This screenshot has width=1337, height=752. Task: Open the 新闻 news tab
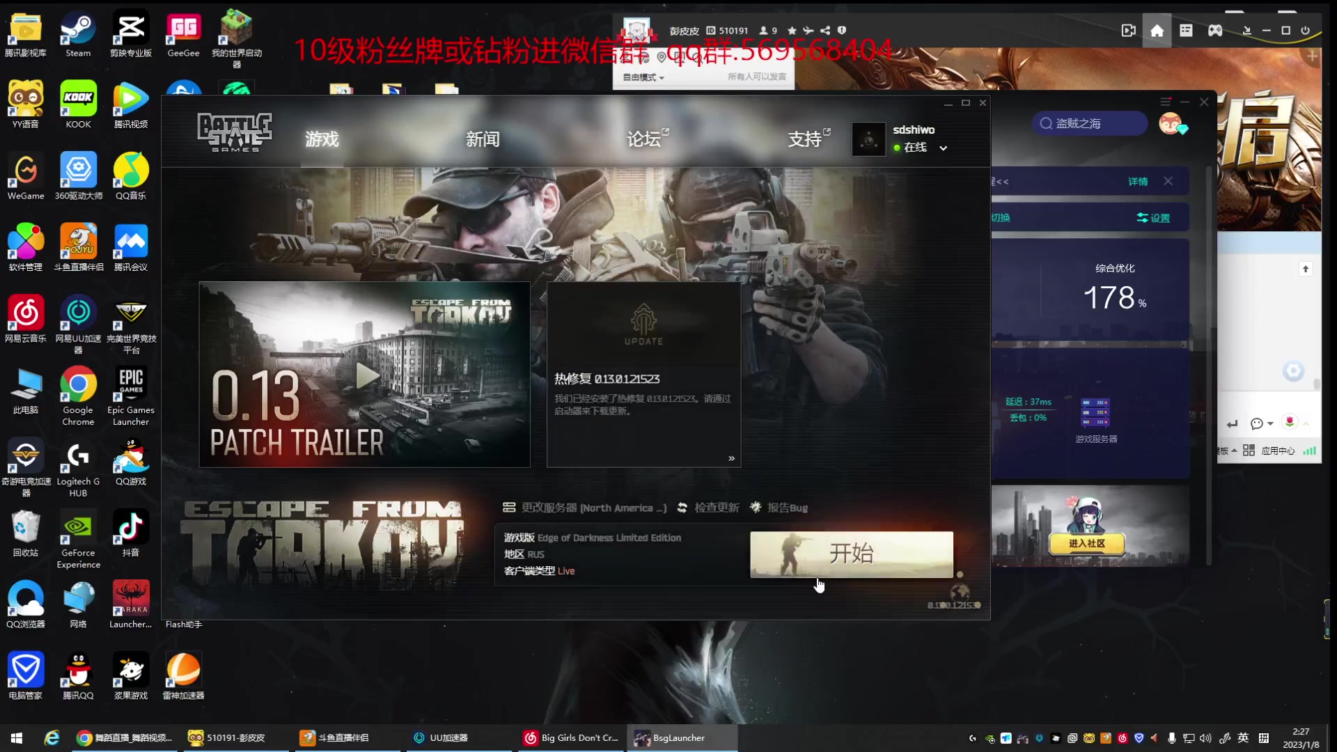(483, 139)
